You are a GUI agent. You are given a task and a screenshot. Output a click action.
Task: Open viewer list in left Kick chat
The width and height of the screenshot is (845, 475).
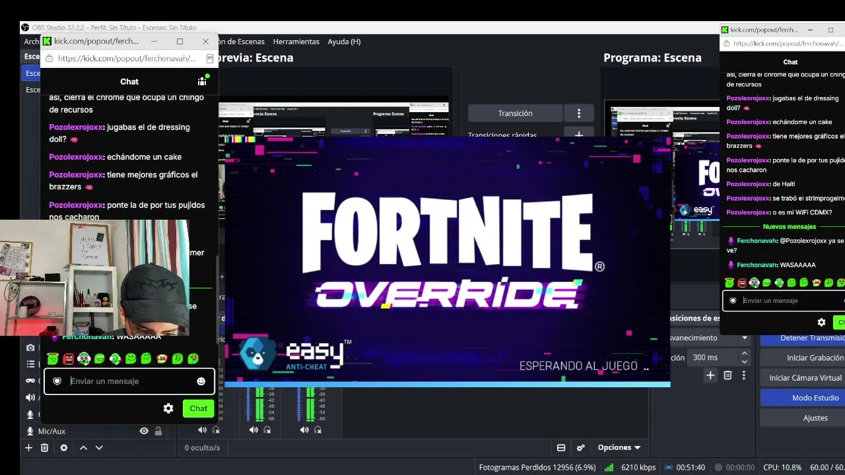202,81
